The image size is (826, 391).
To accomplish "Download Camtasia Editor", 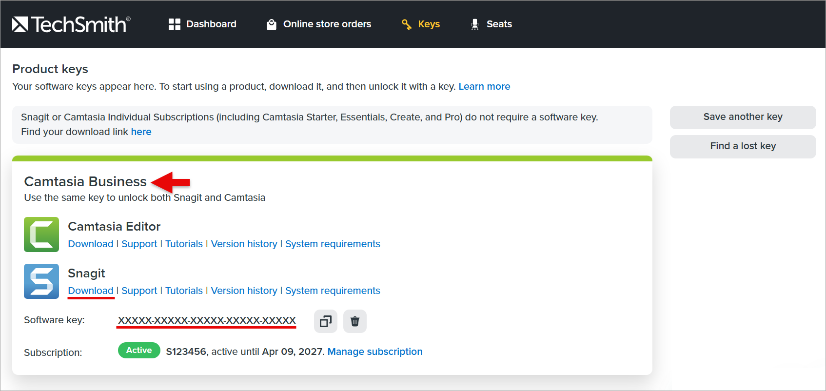I will (x=91, y=244).
